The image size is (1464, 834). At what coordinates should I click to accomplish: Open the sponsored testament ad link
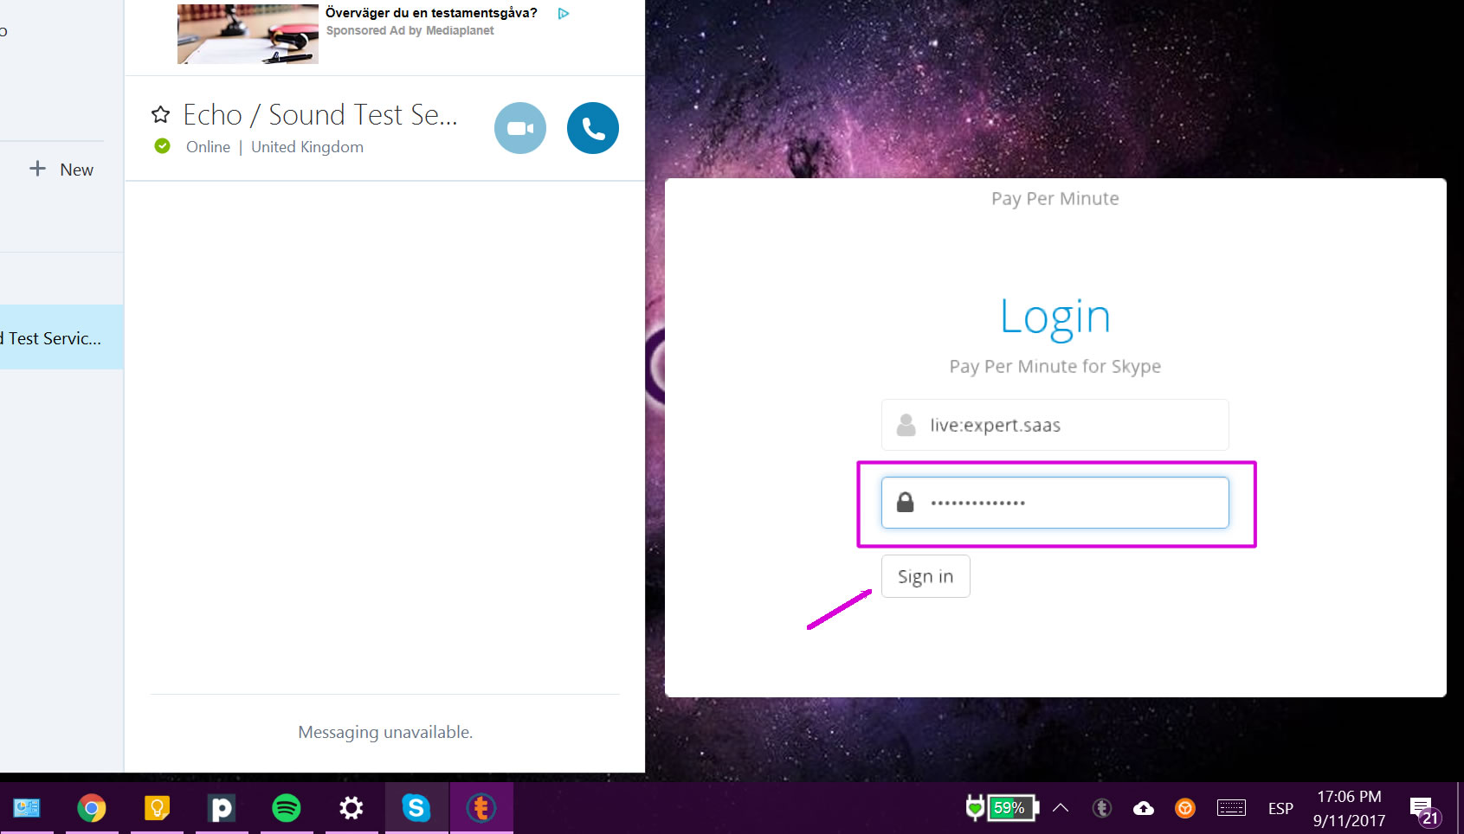430,13
